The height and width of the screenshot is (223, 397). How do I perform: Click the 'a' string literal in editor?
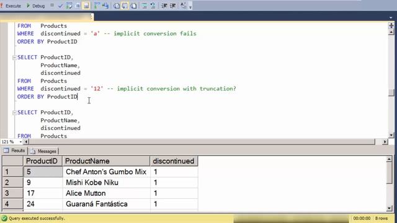click(95, 33)
